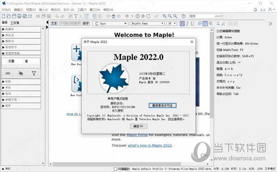The width and height of the screenshot is (277, 172).
Task: Click the Restart kernel circular arrow icon
Action: [148, 16]
